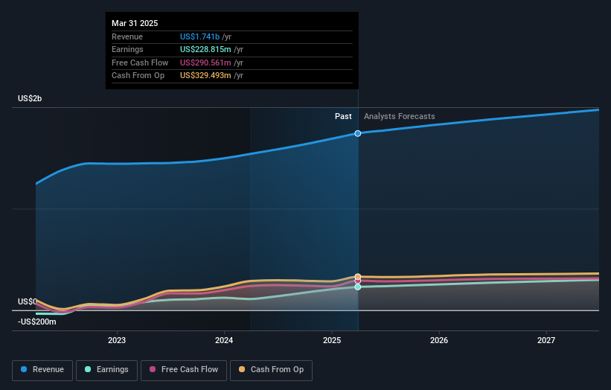The height and width of the screenshot is (390, 611).
Task: Click the blue Revenue data point marker
Action: pyautogui.click(x=358, y=134)
